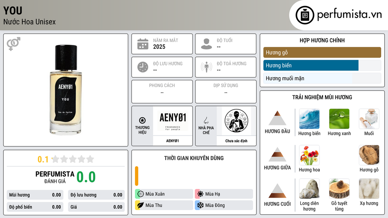The width and height of the screenshot is (388, 218).
Task: Click the Xạ hương note thumbnail
Action: (369, 188)
